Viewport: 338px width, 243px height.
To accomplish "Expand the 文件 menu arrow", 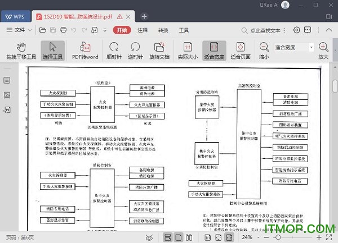I will tap(30, 30).
